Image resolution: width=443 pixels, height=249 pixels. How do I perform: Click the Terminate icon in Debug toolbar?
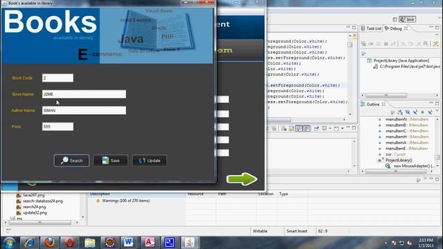coord(386,44)
